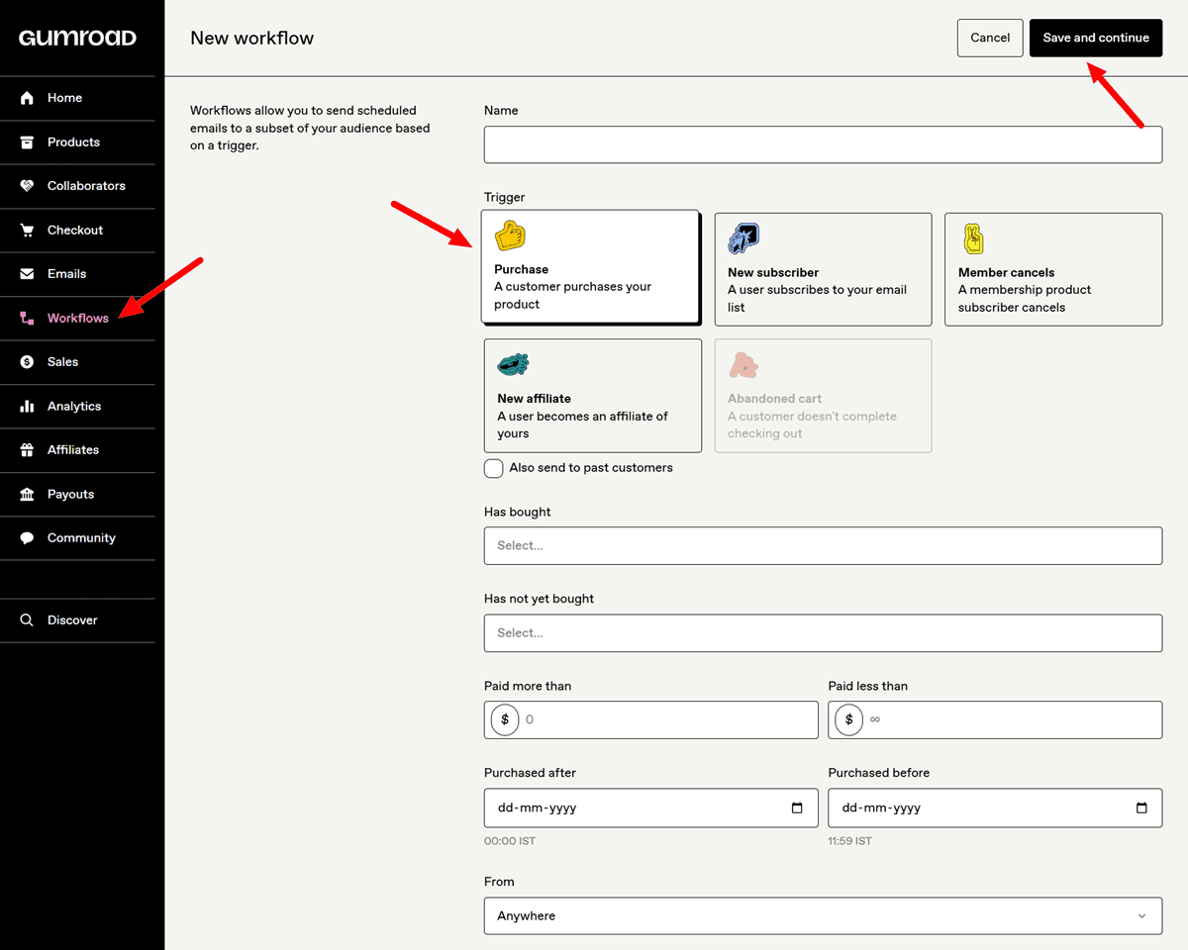Click the Collaborators handshake icon

(27, 186)
